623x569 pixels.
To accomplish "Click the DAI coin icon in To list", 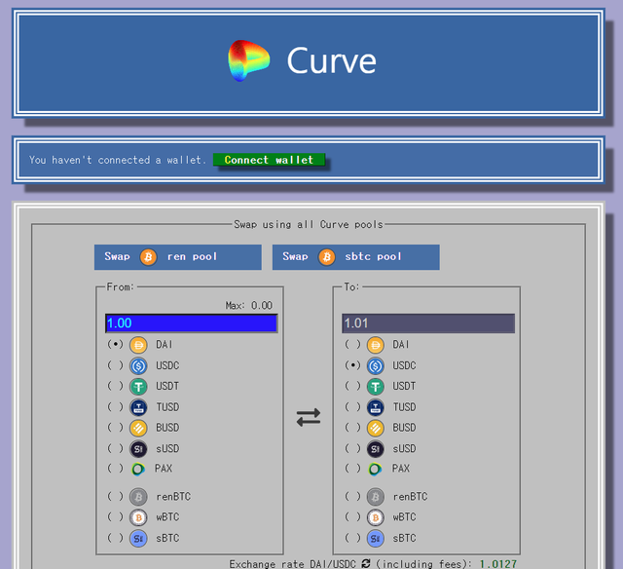I will coord(376,345).
